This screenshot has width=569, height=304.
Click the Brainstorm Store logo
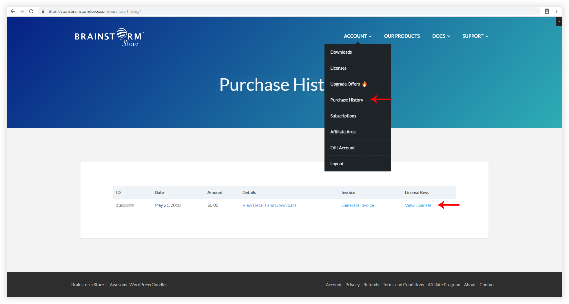(x=109, y=38)
